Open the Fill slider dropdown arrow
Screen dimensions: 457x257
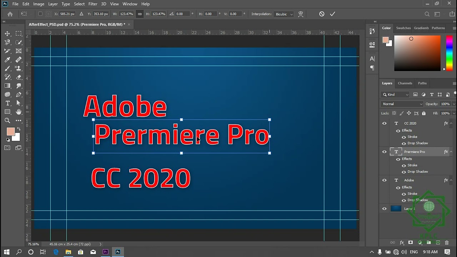pos(453,113)
